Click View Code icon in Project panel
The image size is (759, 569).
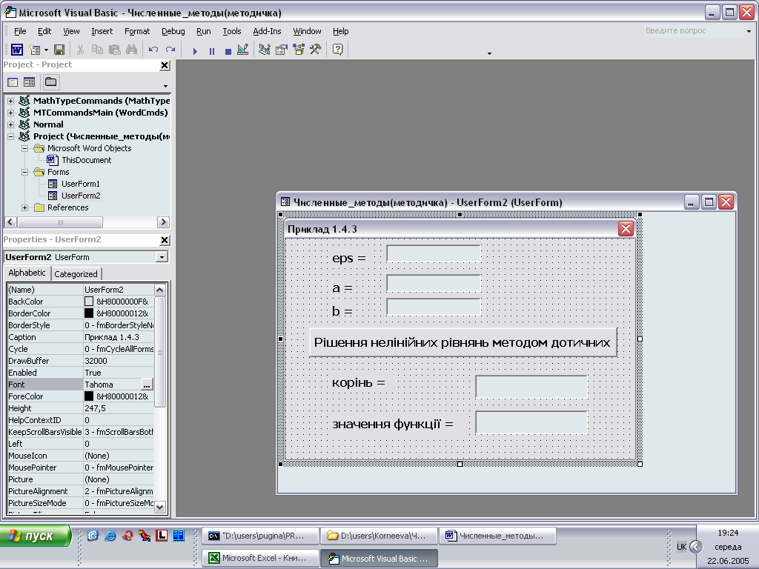(x=13, y=82)
